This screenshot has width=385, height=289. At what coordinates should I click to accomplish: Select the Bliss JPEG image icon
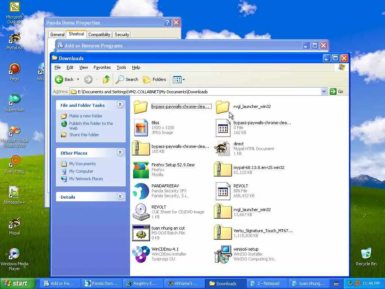tap(141, 128)
